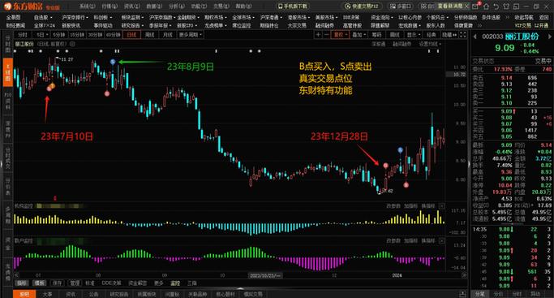Select the 模板 button in indicator bar

coord(39,283)
